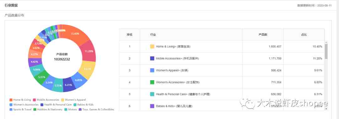Click rank number 6 in the table
Screen dimensions: 339x119
tap(130, 106)
